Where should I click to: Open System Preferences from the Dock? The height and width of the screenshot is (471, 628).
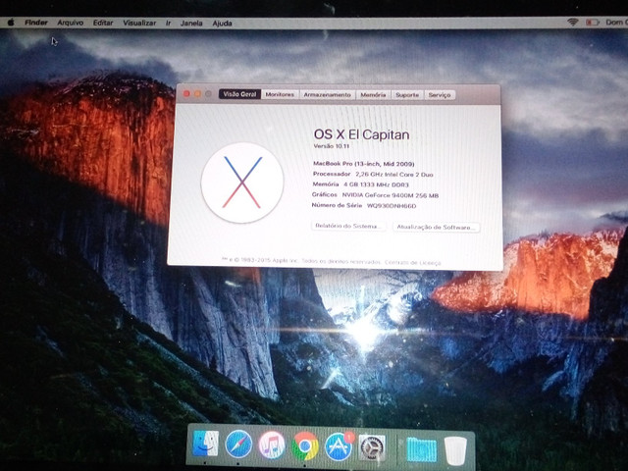point(372,447)
